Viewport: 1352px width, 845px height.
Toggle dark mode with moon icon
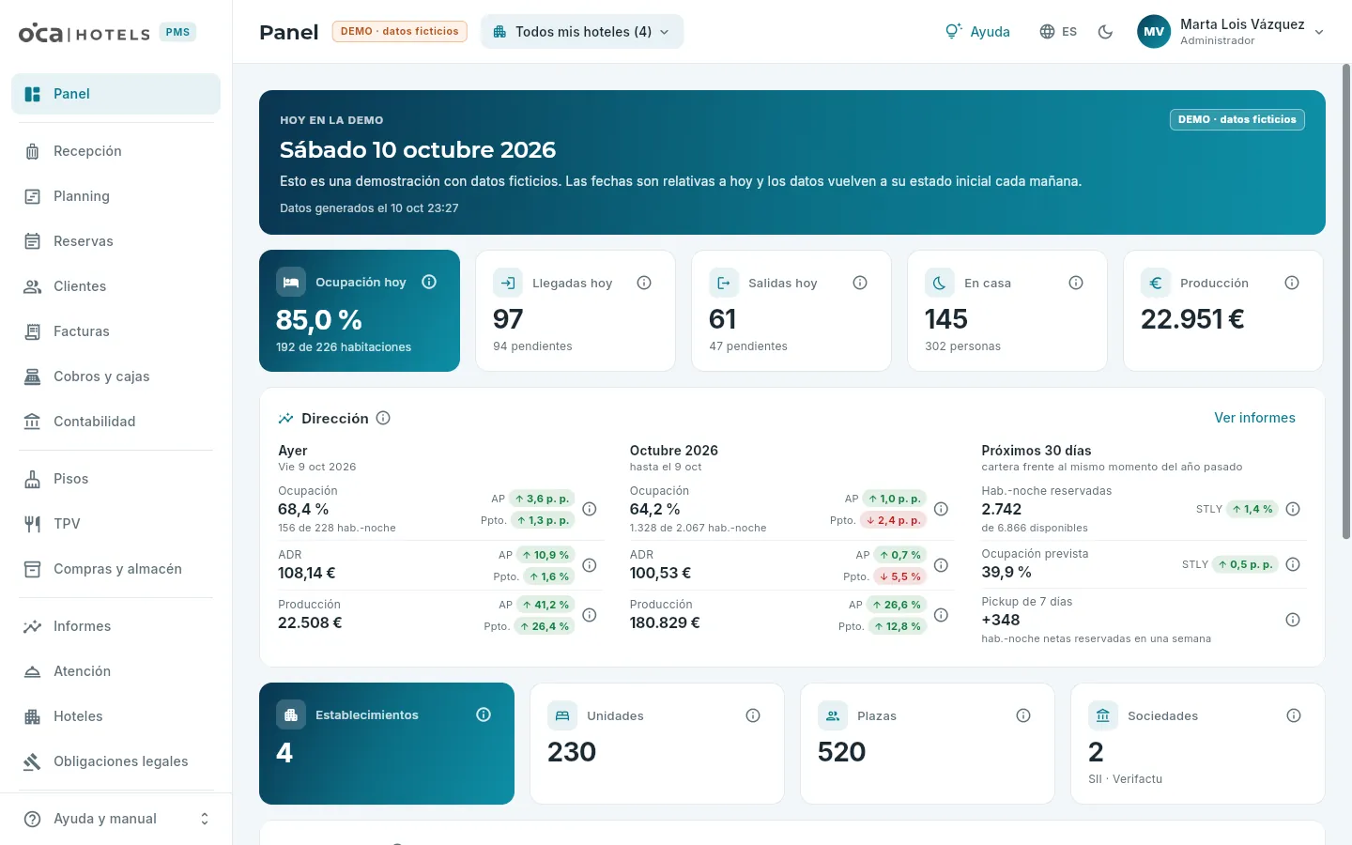1105,32
